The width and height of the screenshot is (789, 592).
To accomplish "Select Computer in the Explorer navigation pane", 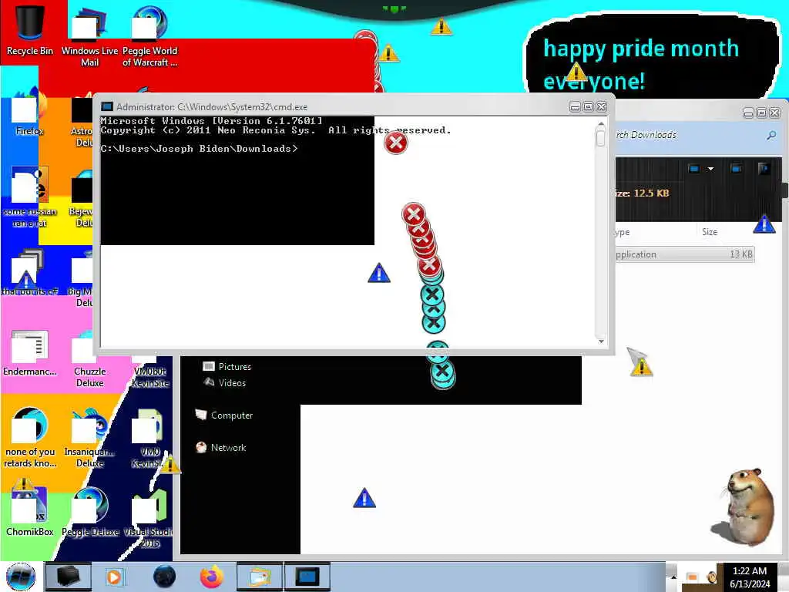I will click(224, 415).
